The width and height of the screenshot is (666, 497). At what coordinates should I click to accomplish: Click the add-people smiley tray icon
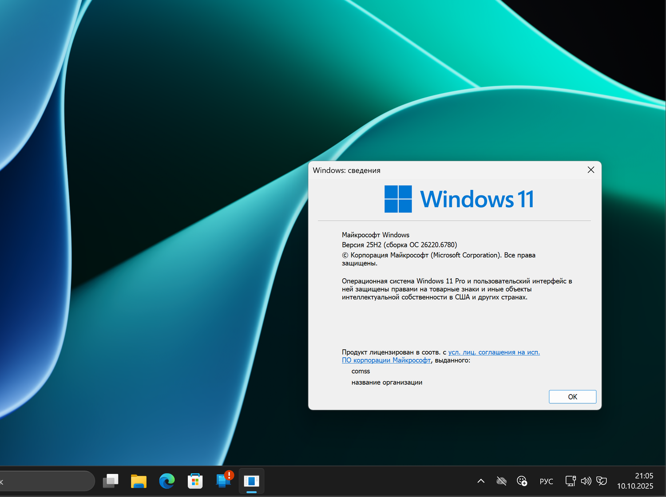pos(522,481)
